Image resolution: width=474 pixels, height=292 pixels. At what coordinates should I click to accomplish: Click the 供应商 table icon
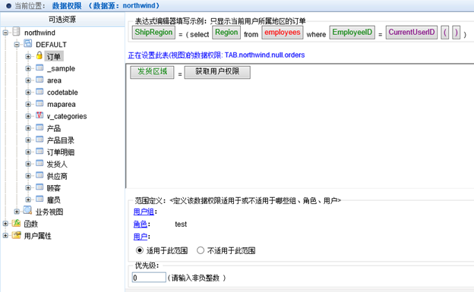point(39,175)
